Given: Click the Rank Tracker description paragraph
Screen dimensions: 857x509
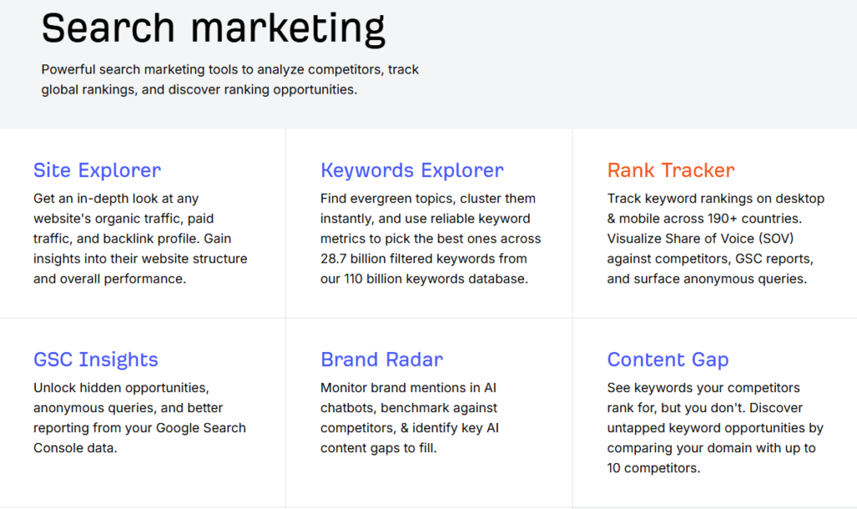Looking at the screenshot, I should [x=716, y=238].
